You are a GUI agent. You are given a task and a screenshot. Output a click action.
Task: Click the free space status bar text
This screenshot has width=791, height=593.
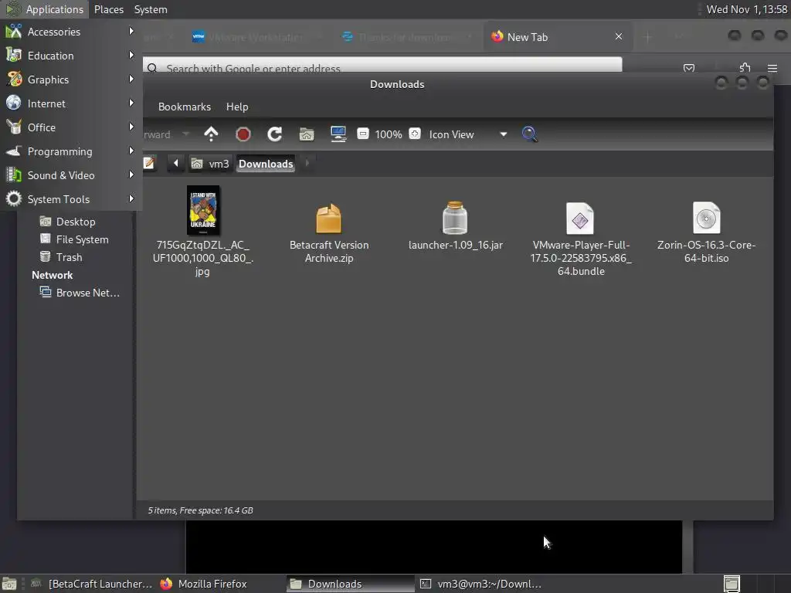(x=200, y=510)
